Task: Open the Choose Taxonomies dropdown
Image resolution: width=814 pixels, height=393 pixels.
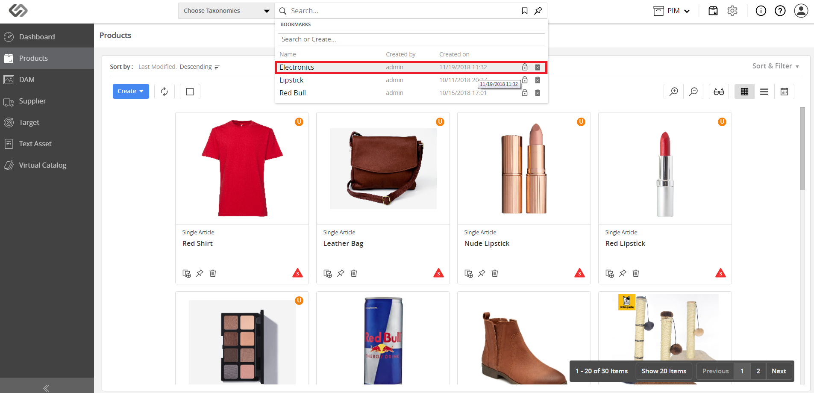Action: (x=226, y=11)
